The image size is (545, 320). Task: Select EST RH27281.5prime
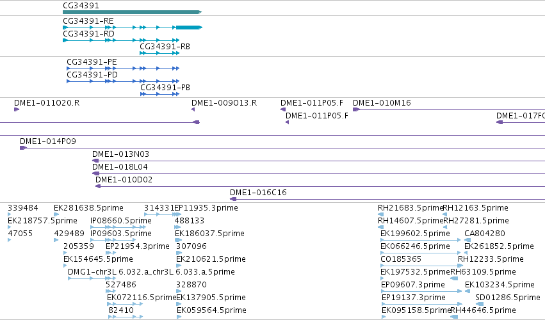click(x=476, y=221)
